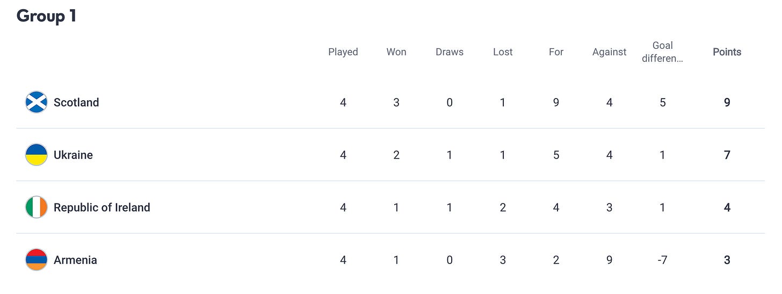Click Scotland's points value of 9

point(727,102)
